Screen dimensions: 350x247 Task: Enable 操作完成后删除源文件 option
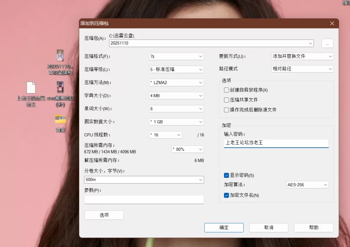point(227,110)
